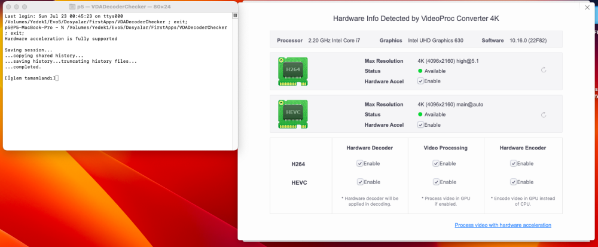Click the HEVC row label in table
This screenshot has height=247, width=598.
[299, 183]
